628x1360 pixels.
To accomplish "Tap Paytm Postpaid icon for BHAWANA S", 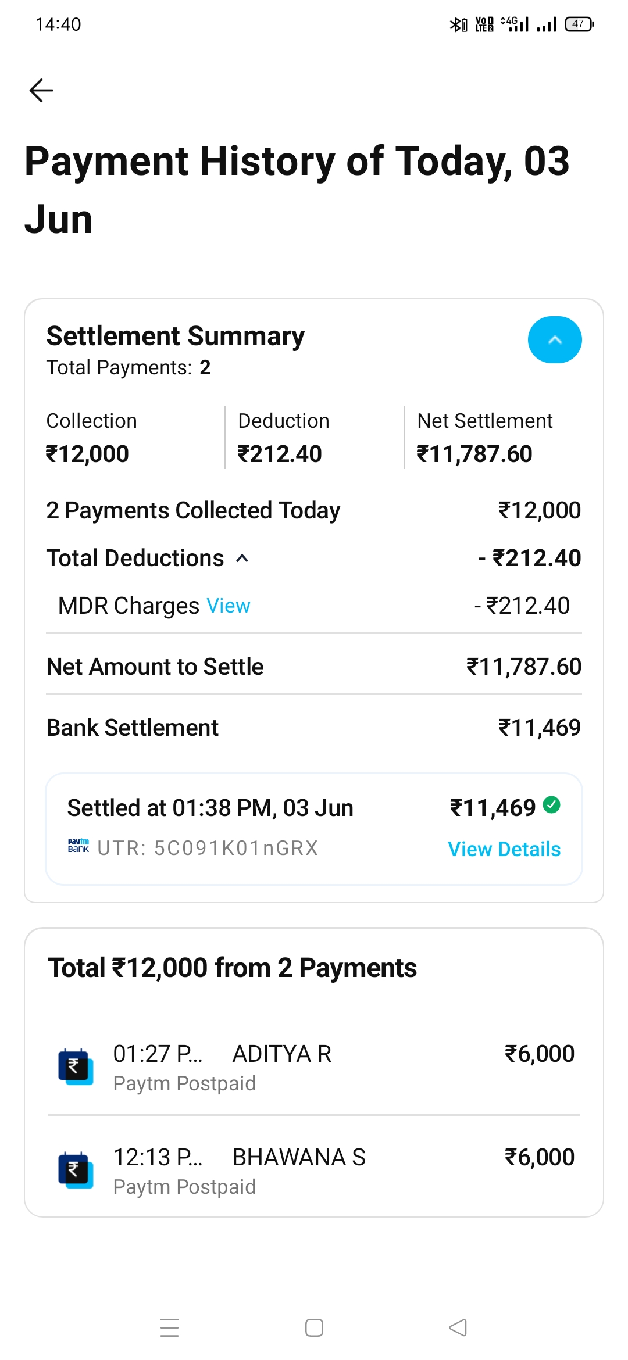I will point(76,1171).
